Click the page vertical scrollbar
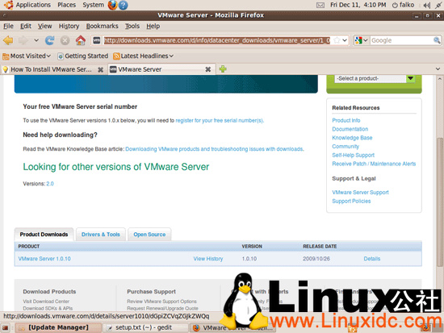 [439, 202]
